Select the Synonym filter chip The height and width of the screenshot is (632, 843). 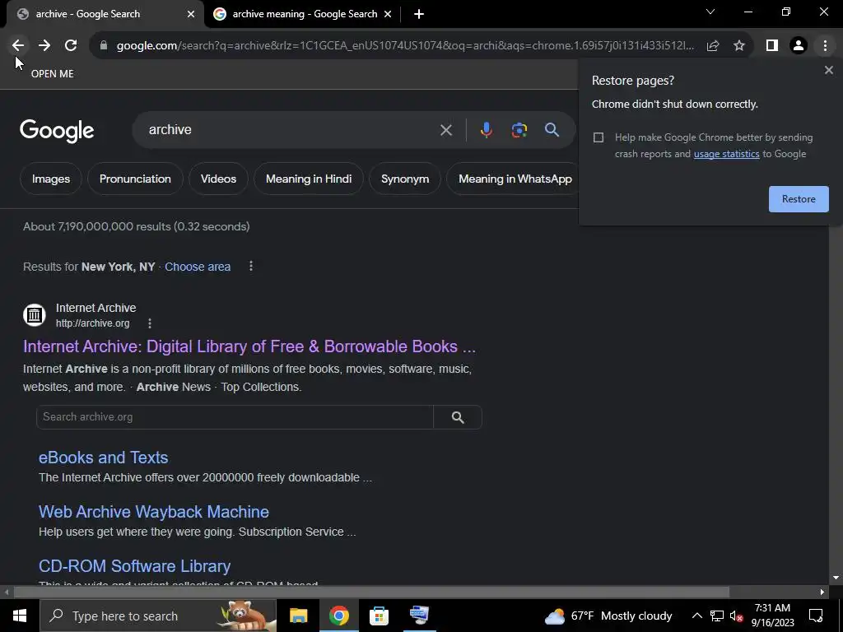405,179
